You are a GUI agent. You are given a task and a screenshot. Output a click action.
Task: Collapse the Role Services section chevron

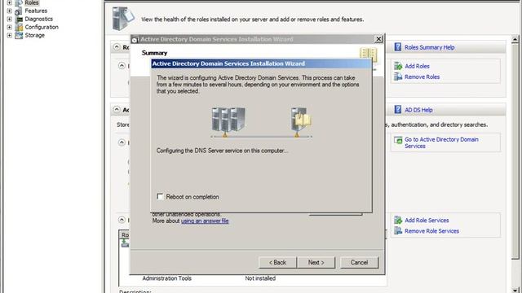coord(122,220)
